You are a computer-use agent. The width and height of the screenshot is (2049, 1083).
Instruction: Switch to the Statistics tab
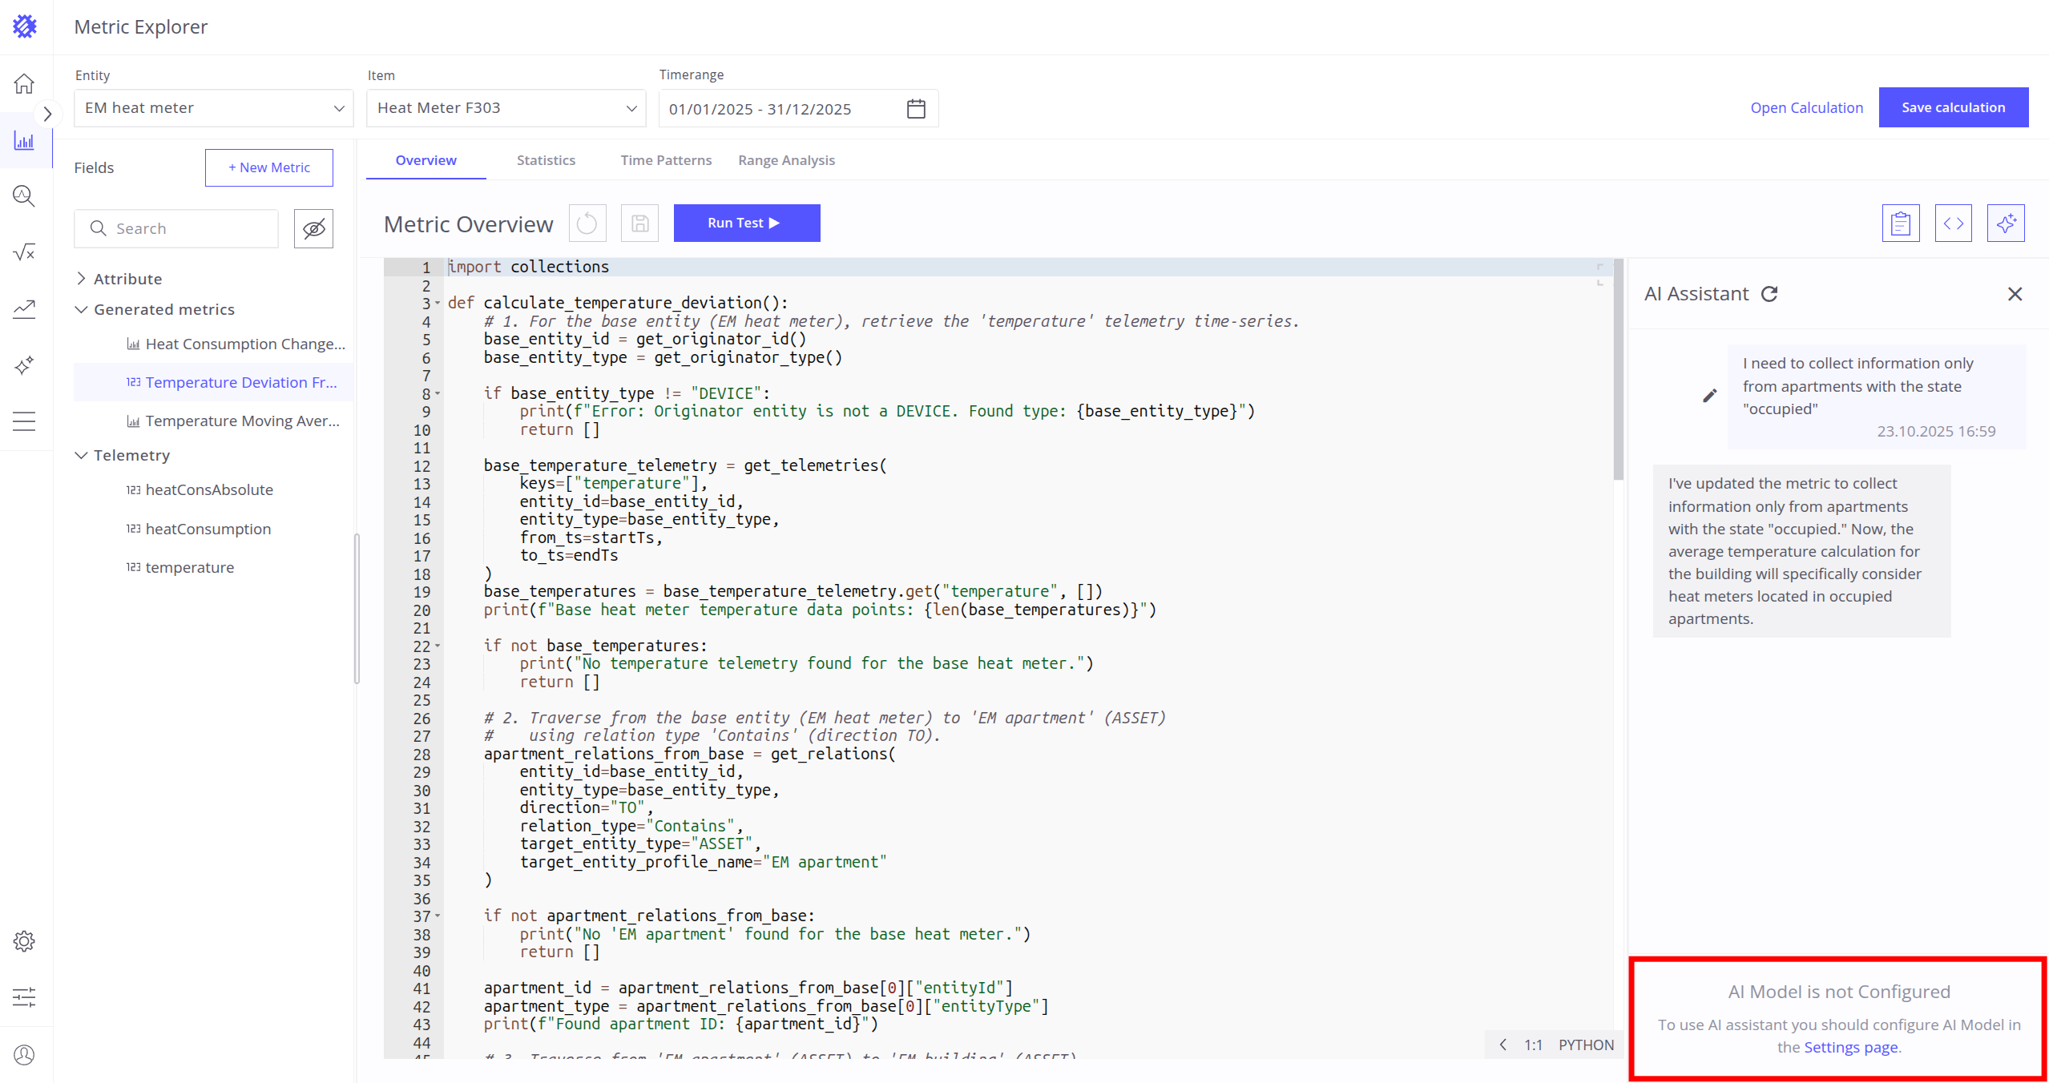(546, 160)
